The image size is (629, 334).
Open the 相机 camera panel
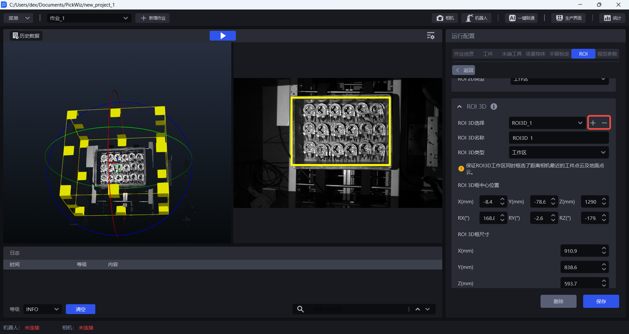click(x=445, y=18)
